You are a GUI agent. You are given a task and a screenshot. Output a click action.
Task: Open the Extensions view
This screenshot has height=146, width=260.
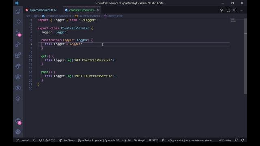point(18,55)
